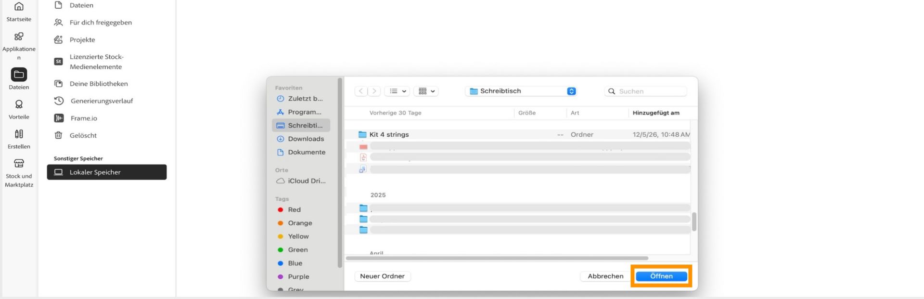This screenshot has width=924, height=299.
Task: Click the Ordner type cell
Action: (x=582, y=135)
